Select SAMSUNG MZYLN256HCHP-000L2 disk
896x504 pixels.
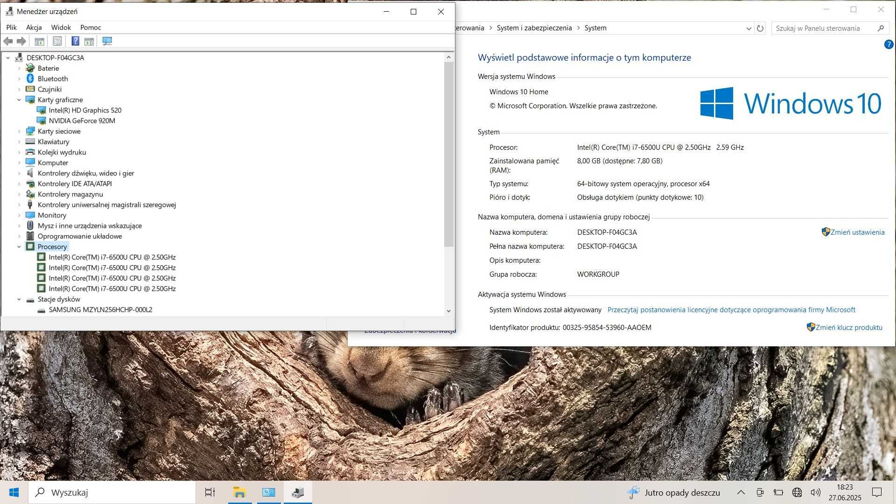100,310
